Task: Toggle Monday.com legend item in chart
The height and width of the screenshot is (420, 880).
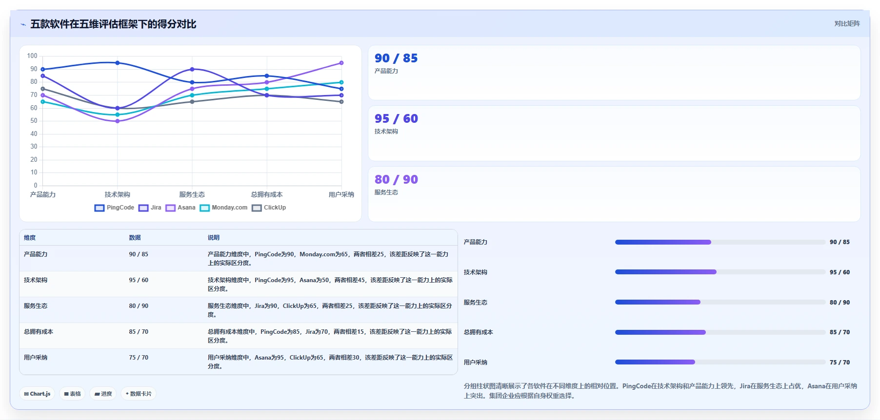Action: pos(223,208)
